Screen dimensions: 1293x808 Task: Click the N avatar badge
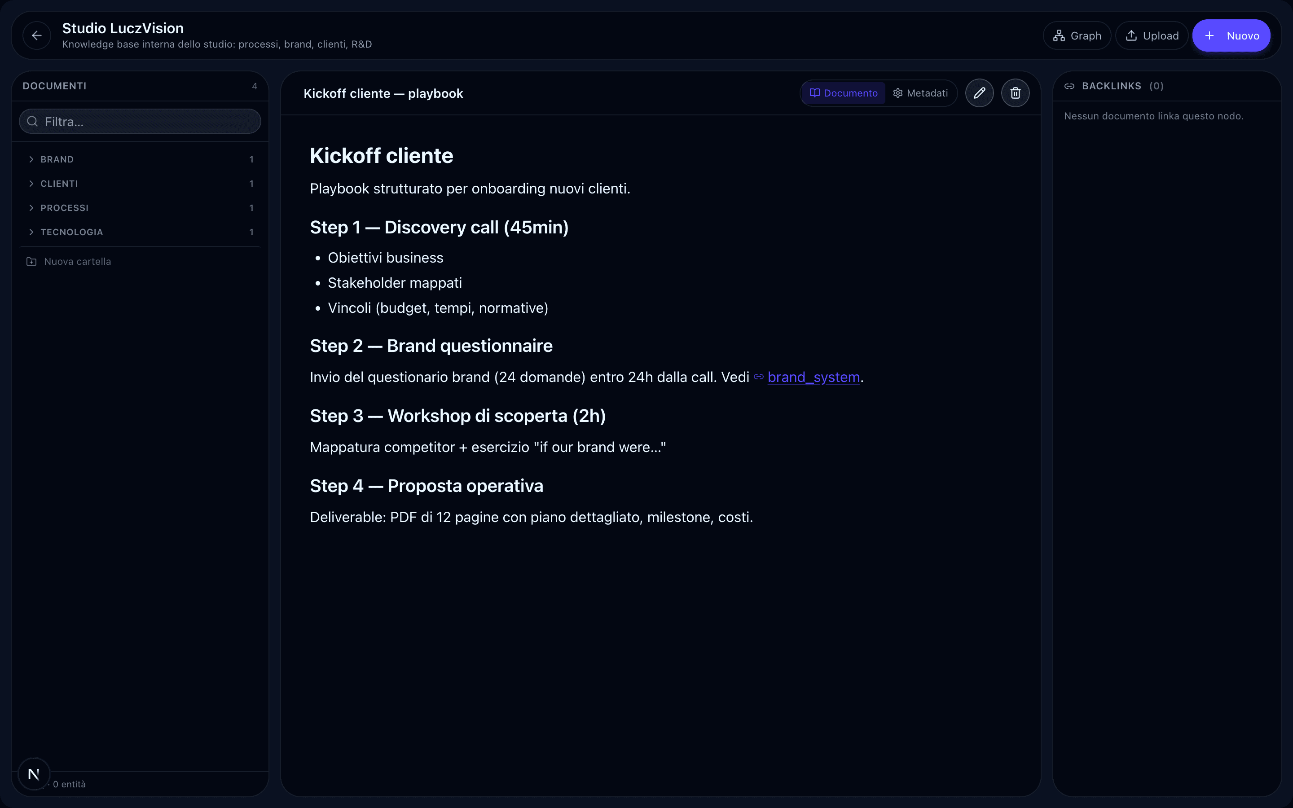tap(34, 773)
